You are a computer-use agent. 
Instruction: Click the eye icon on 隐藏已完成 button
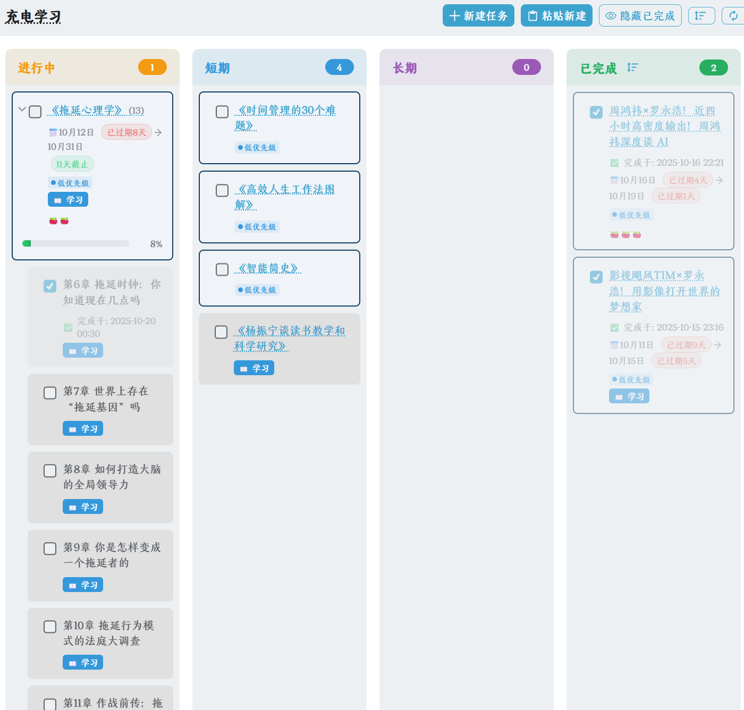[x=611, y=15]
